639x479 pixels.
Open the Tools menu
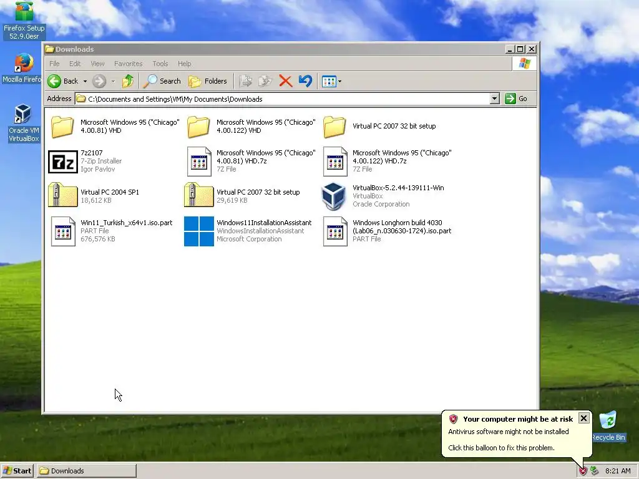pos(160,64)
